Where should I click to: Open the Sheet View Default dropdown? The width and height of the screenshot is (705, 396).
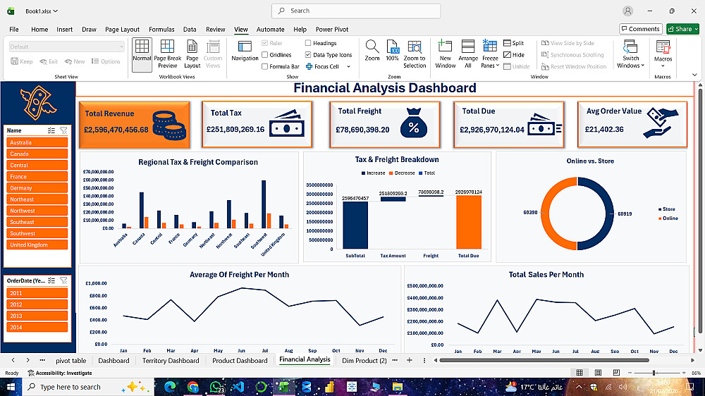[x=66, y=47]
